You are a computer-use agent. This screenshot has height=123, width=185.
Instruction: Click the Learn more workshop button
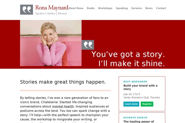131,104
